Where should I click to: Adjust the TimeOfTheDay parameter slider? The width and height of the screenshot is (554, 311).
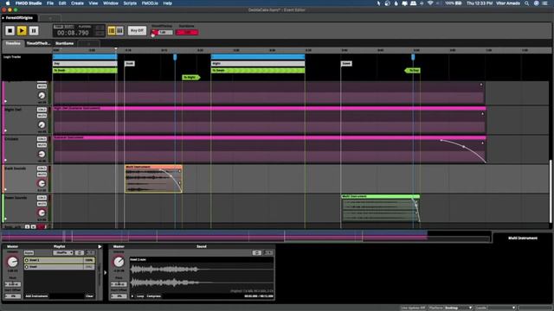point(162,33)
